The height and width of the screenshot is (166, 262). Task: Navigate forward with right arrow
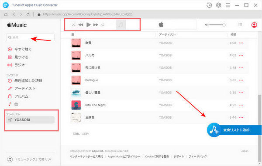pos(21,14)
